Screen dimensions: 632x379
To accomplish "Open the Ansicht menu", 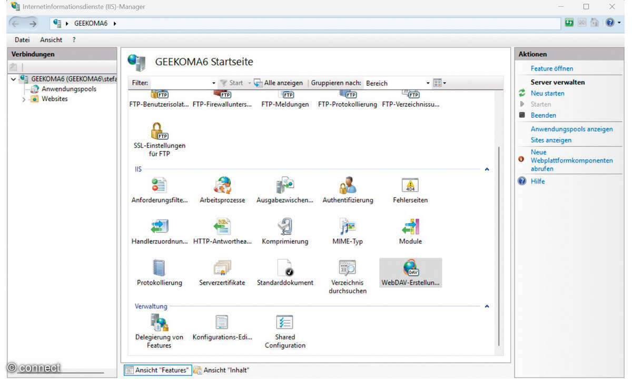I will pyautogui.click(x=51, y=40).
